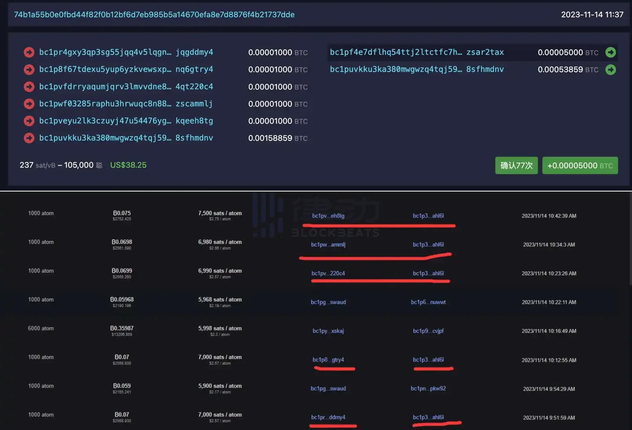
Task: Click the +0.00005000 BTC amount button
Action: tap(580, 166)
